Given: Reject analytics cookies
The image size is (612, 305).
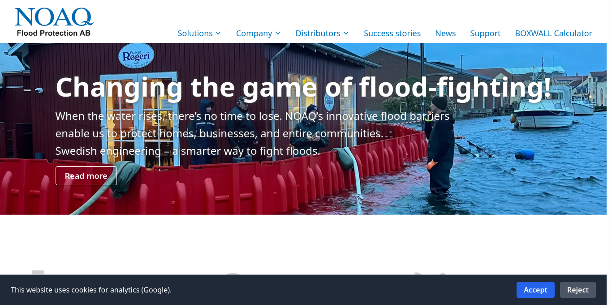Looking at the screenshot, I should [x=578, y=290].
